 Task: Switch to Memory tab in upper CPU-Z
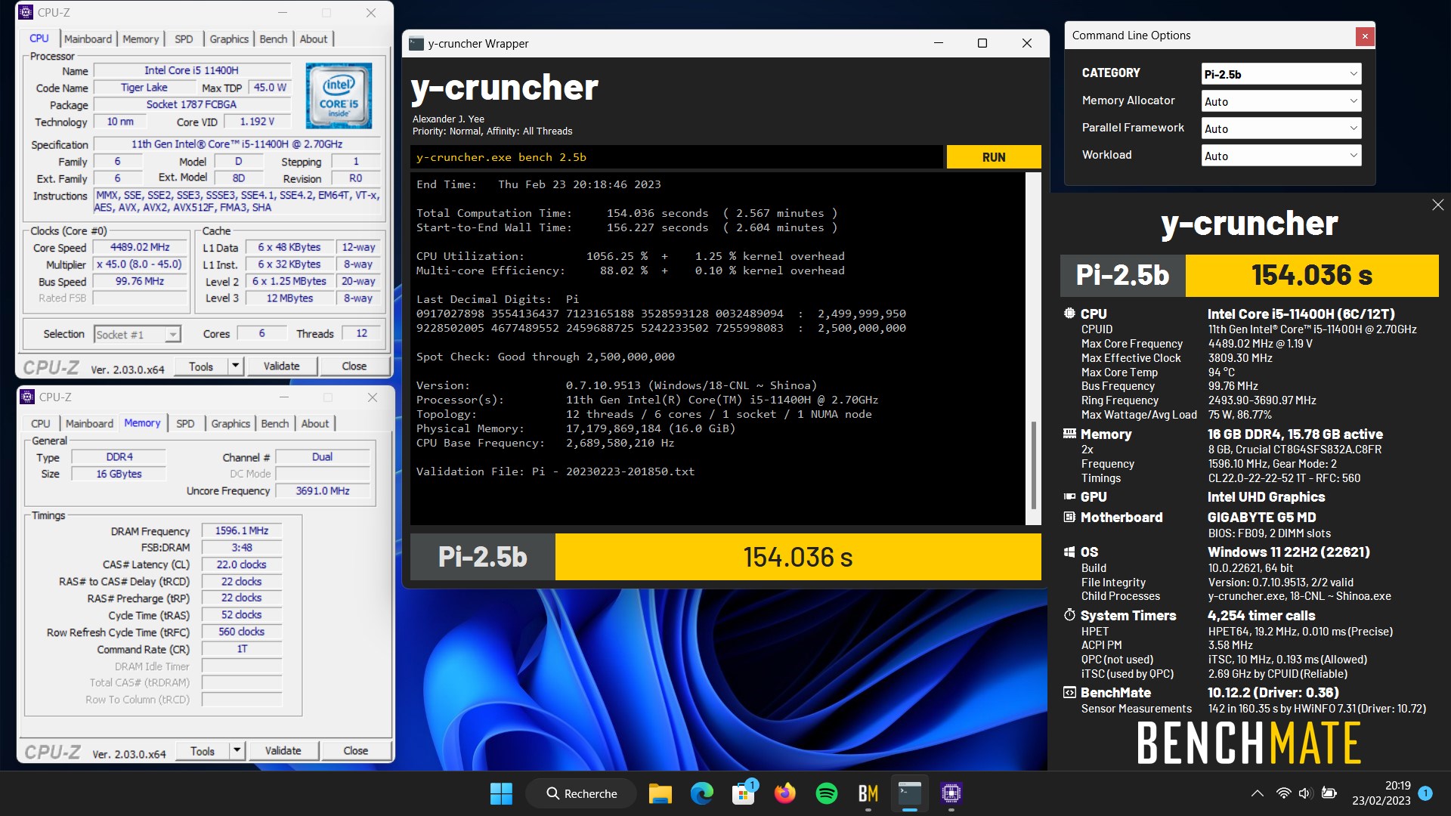pyautogui.click(x=141, y=39)
